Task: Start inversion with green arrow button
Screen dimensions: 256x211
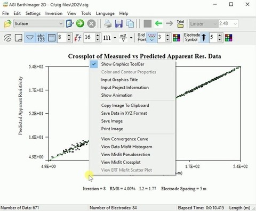Action: 80,23
